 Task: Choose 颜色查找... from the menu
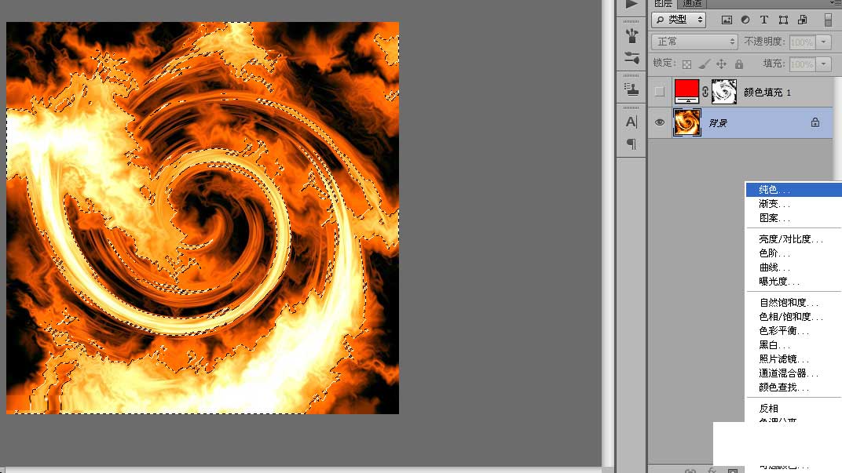(793, 387)
